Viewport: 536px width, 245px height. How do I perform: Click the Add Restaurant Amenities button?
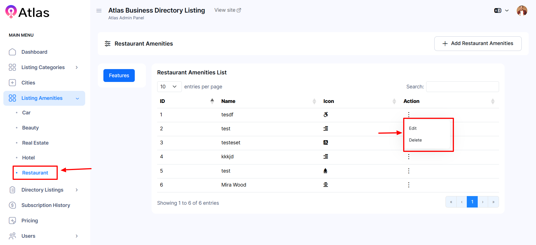tap(478, 44)
